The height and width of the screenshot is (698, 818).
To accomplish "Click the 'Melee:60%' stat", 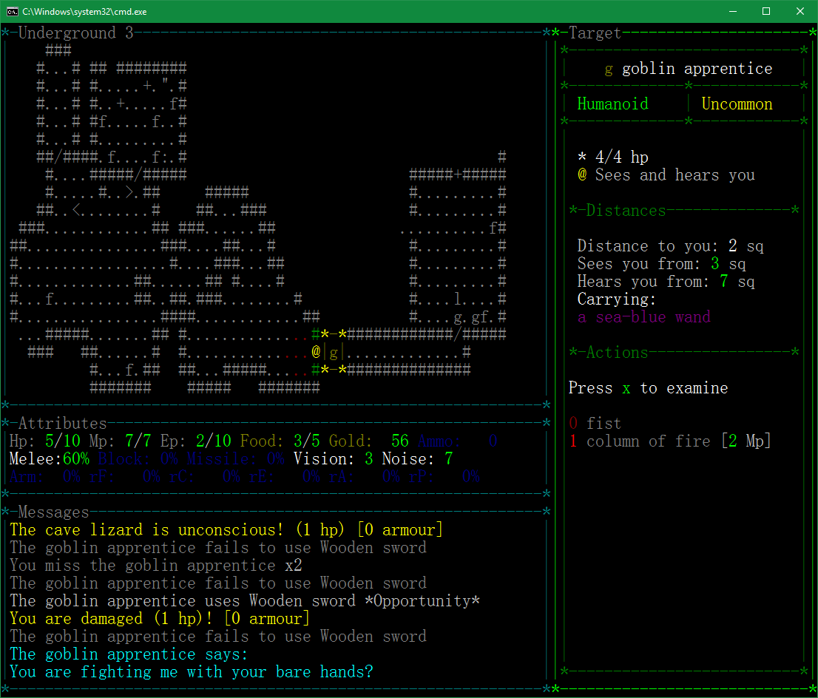I will coord(50,458).
